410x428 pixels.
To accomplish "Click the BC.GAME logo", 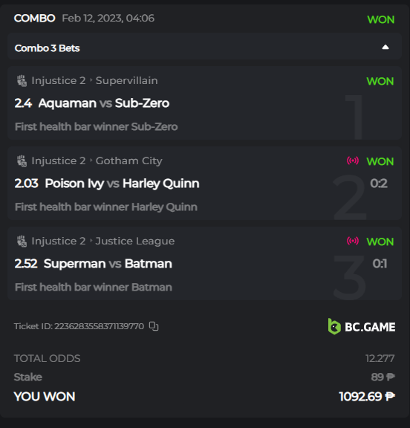I will coord(362,326).
